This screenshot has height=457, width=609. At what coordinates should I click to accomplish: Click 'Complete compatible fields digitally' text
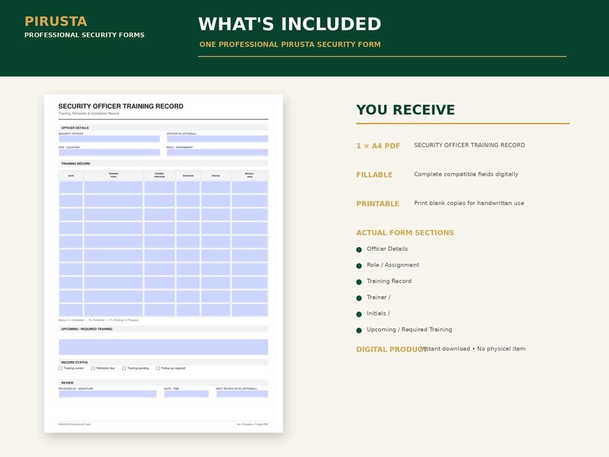pos(466,174)
